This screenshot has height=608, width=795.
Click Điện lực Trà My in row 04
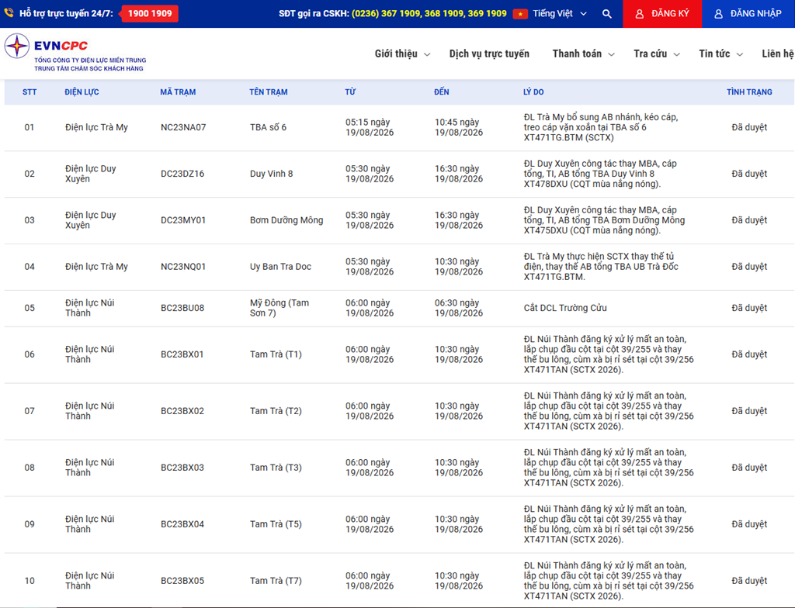(x=96, y=267)
